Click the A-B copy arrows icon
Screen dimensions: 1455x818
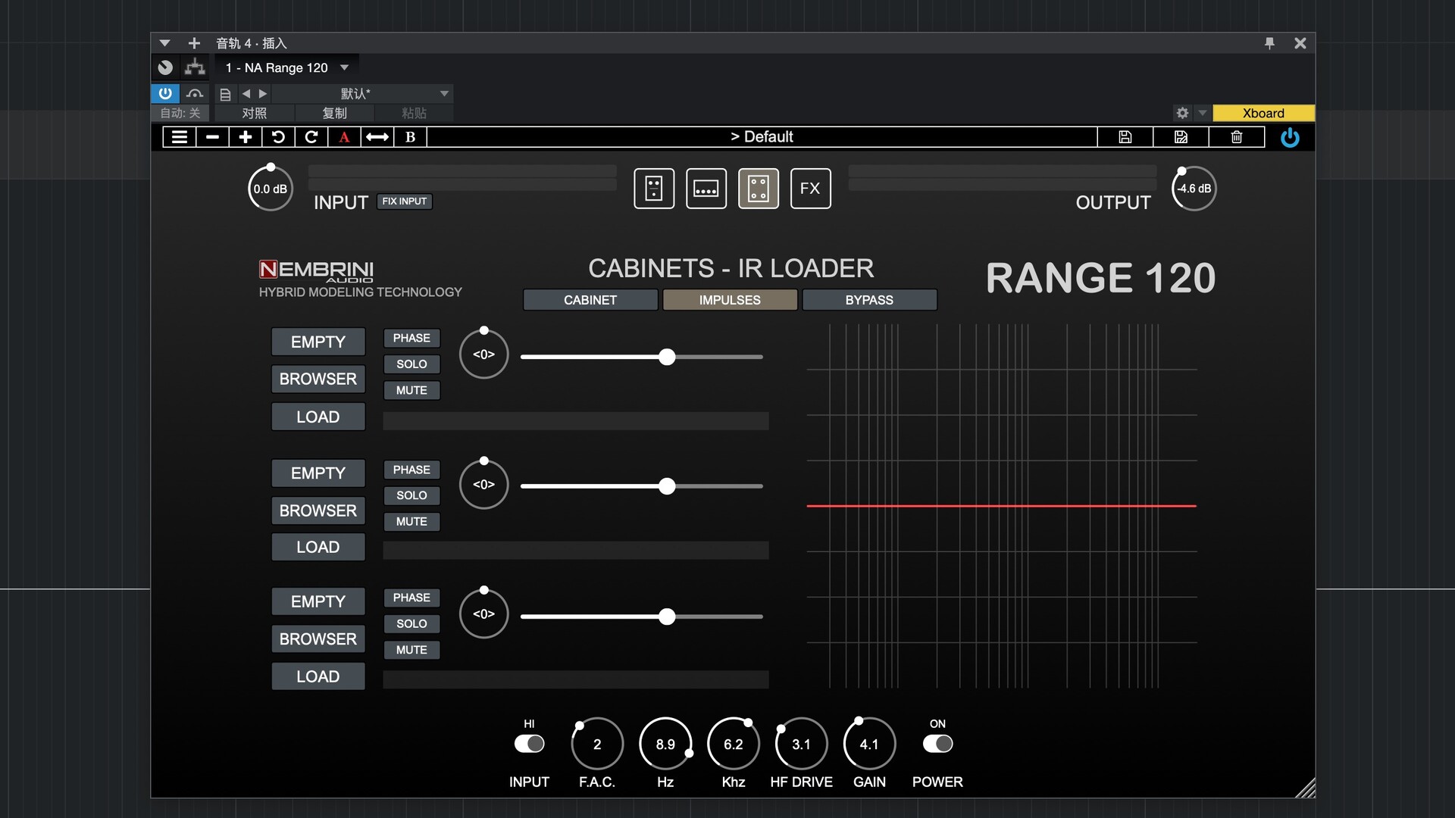377,137
